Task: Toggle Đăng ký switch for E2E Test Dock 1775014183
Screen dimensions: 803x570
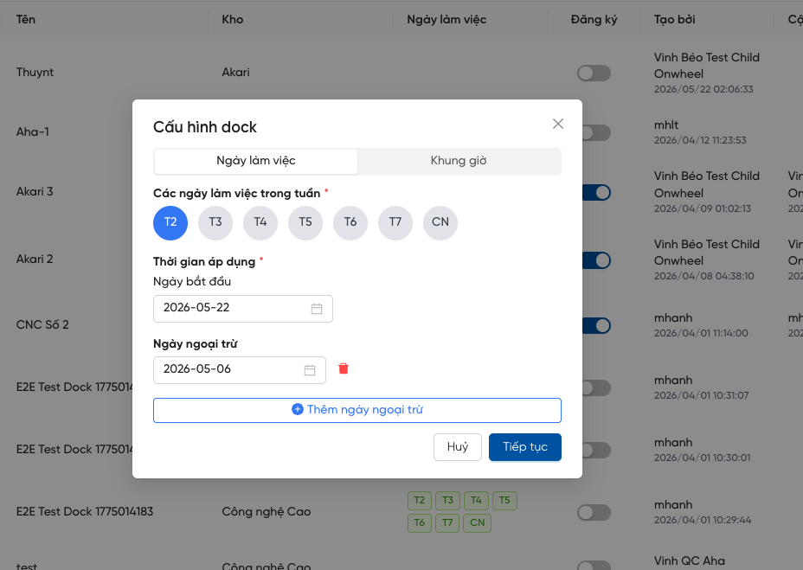Action: [594, 512]
